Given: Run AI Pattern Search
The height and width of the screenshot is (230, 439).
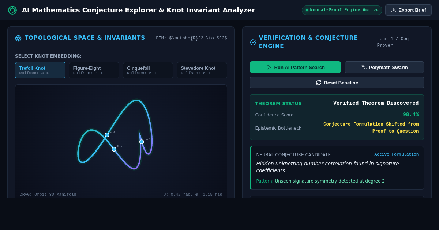Looking at the screenshot, I should click(295, 67).
